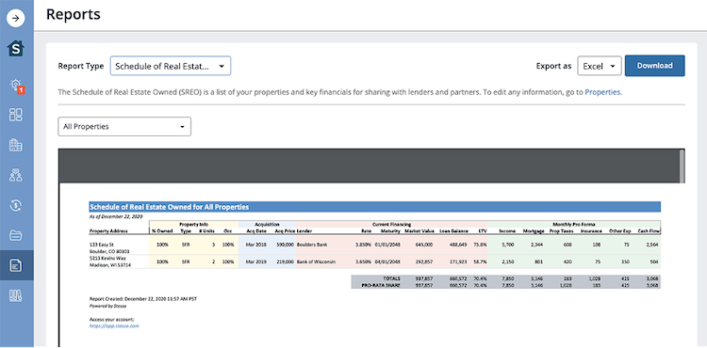The image size is (707, 348).
Task: Click the 'Powered by Stessa' text
Action: click(107, 306)
